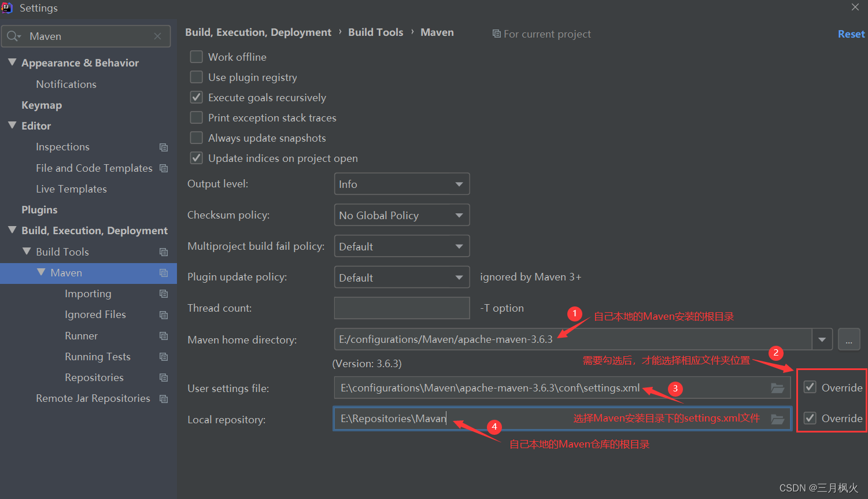
Task: Click folder browse icon in User settings file
Action: click(778, 388)
